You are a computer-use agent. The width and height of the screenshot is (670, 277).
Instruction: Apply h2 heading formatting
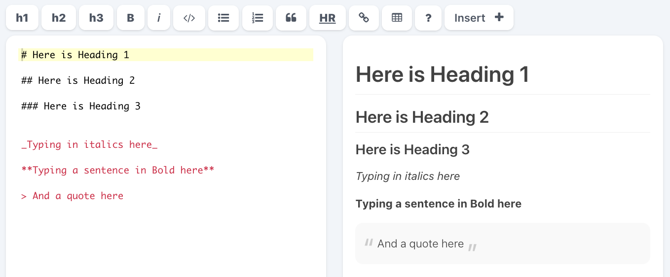59,18
